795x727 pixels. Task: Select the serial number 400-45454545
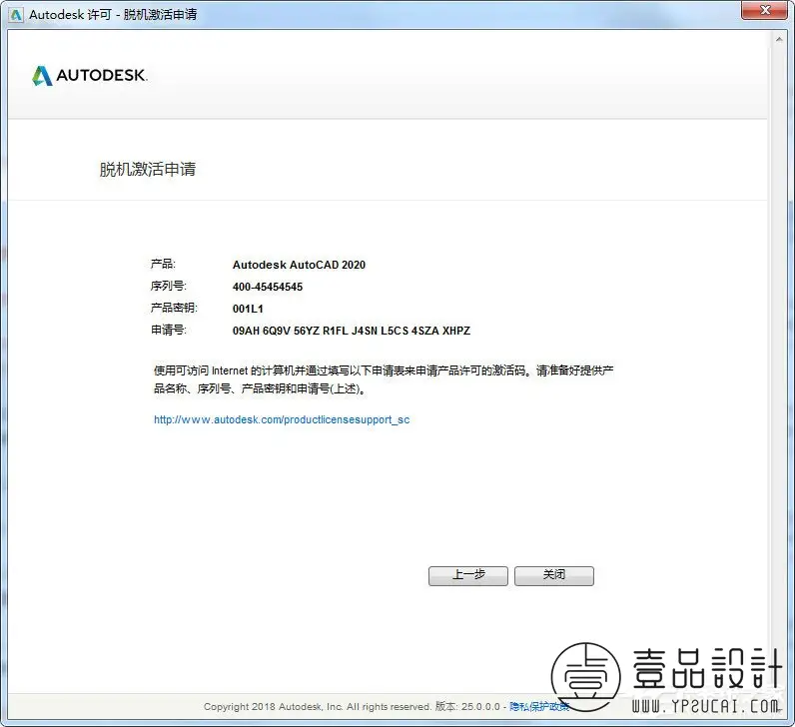coord(268,287)
